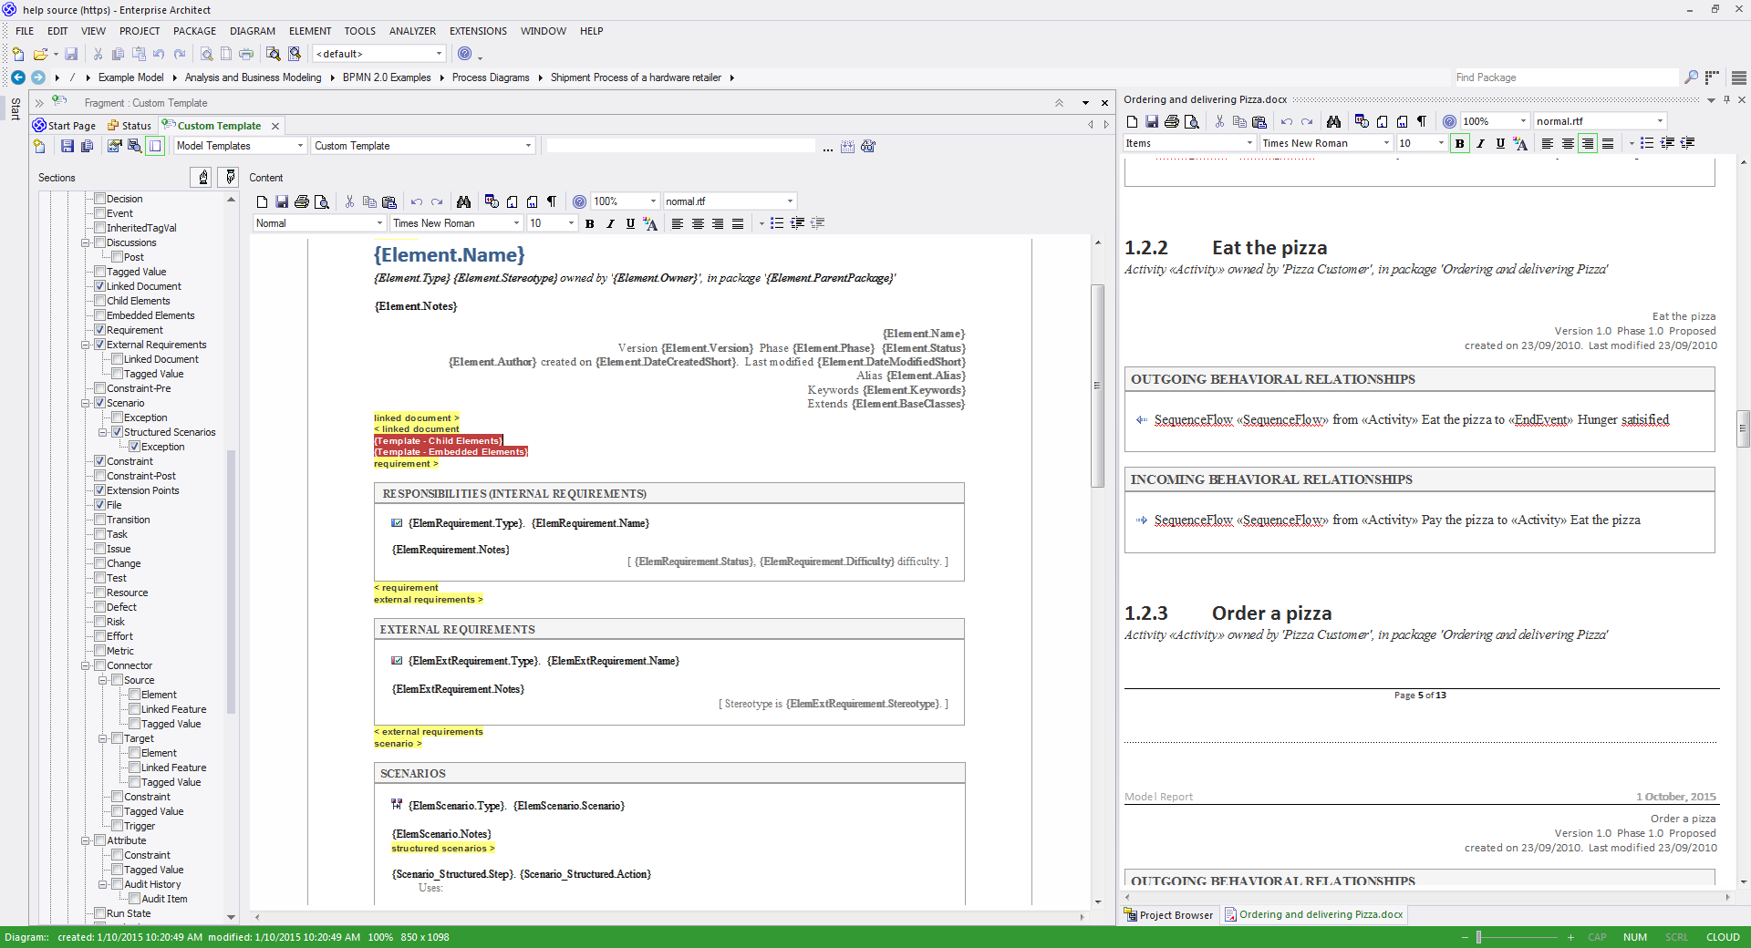Center align text in the Content editor
This screenshot has height=948, width=1751.
(698, 223)
